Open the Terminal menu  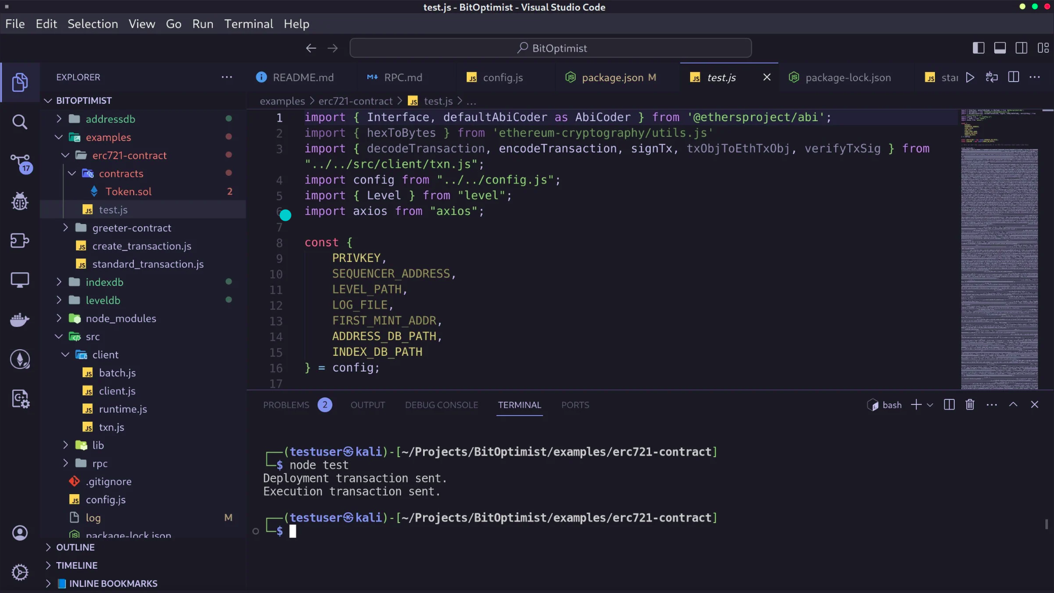click(248, 24)
